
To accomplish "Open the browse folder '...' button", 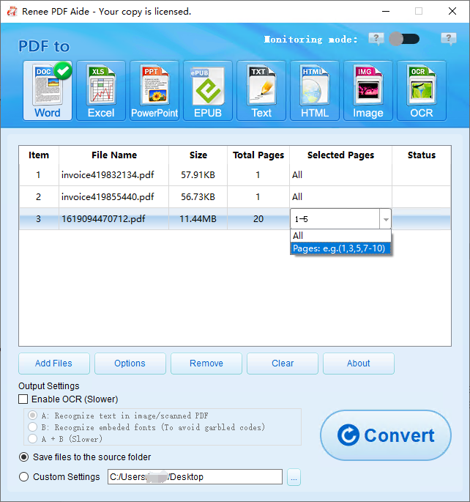I will coord(294,477).
